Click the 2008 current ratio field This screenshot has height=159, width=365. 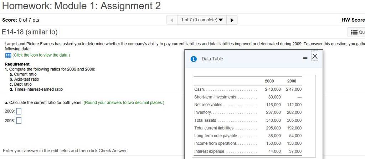coord(19,121)
